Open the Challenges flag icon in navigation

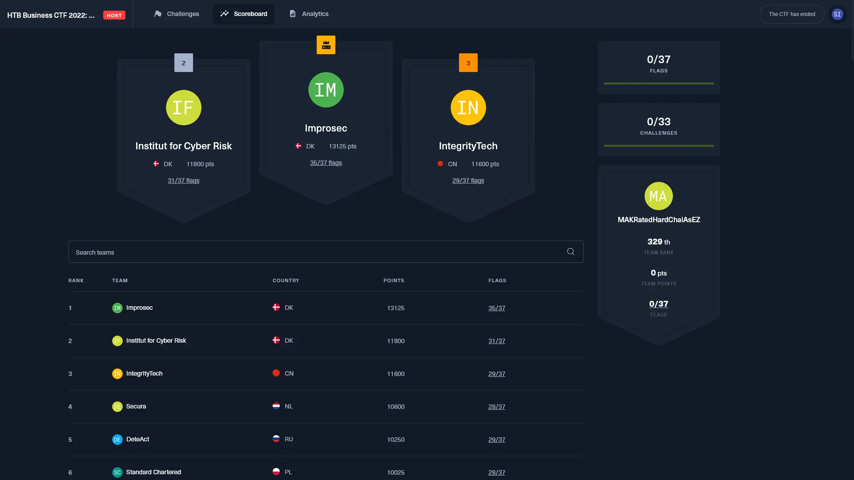point(159,14)
